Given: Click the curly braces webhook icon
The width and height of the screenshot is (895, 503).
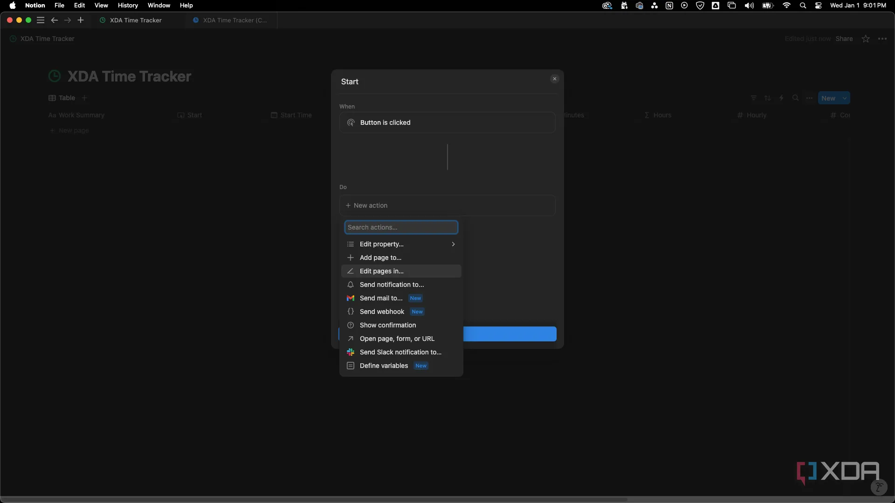Looking at the screenshot, I should click(351, 312).
